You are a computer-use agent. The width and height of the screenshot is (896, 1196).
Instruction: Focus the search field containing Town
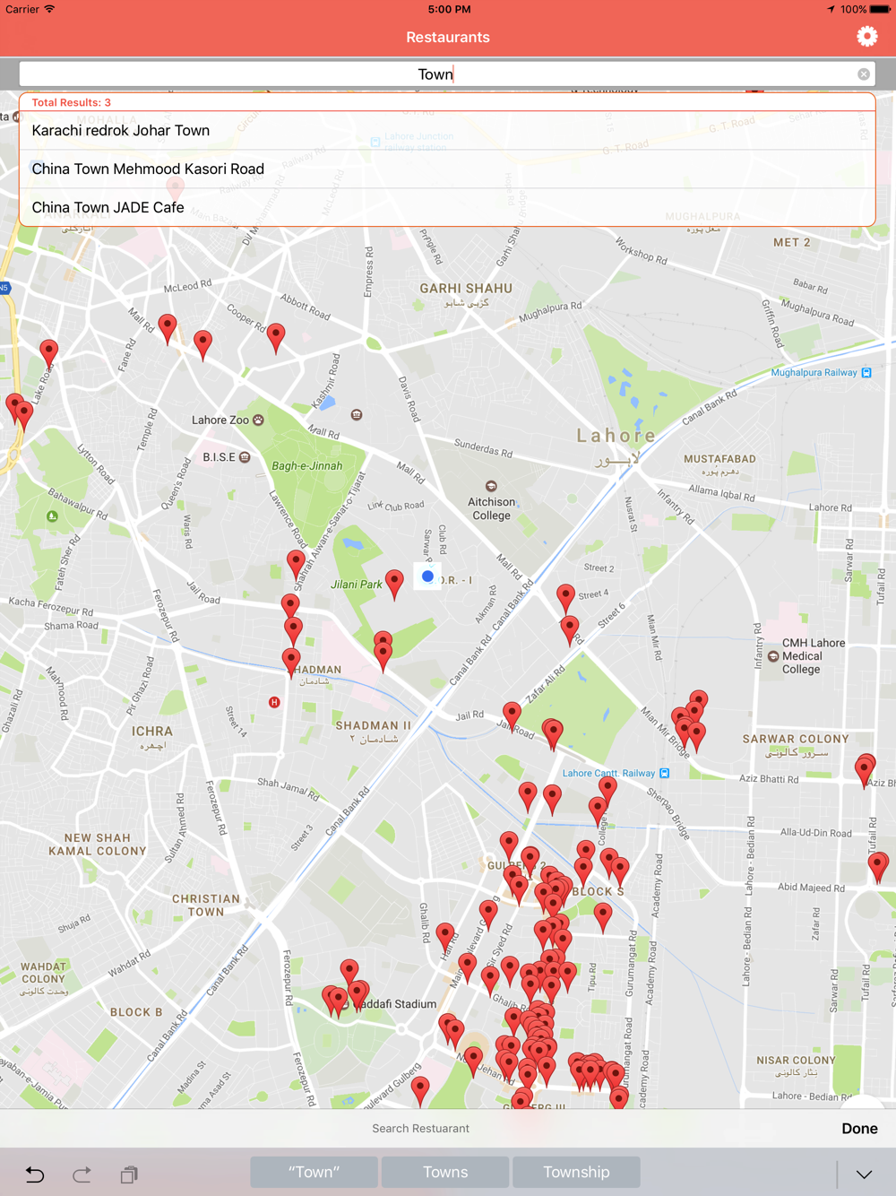click(x=447, y=74)
